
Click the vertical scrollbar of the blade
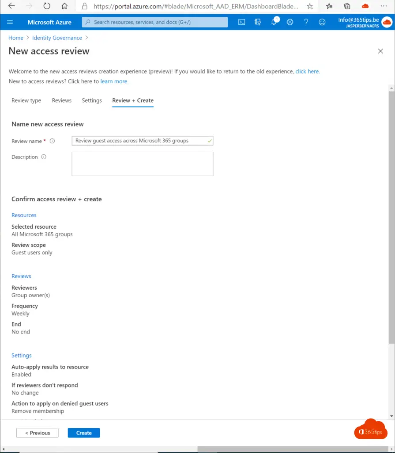point(391,218)
